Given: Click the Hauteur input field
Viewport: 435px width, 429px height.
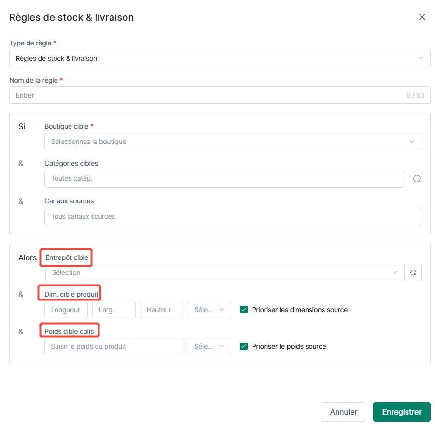Looking at the screenshot, I should click(161, 310).
